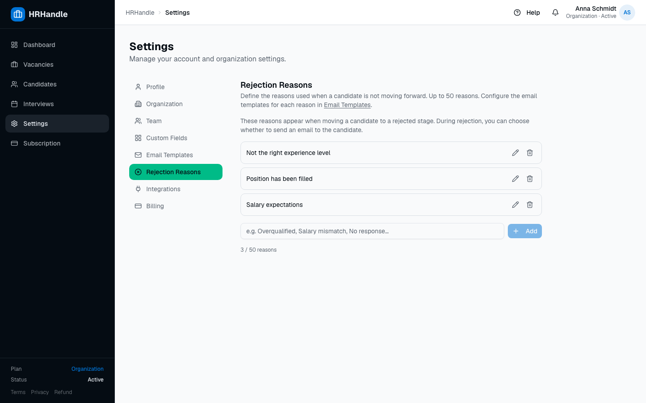Click the Help label in the header
Screen dimensions: 646x403
pyautogui.click(x=533, y=13)
